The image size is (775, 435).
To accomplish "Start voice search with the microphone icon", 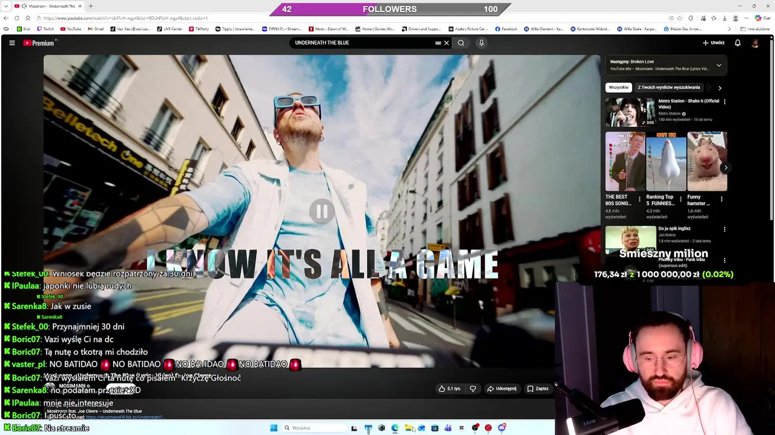I will (481, 43).
